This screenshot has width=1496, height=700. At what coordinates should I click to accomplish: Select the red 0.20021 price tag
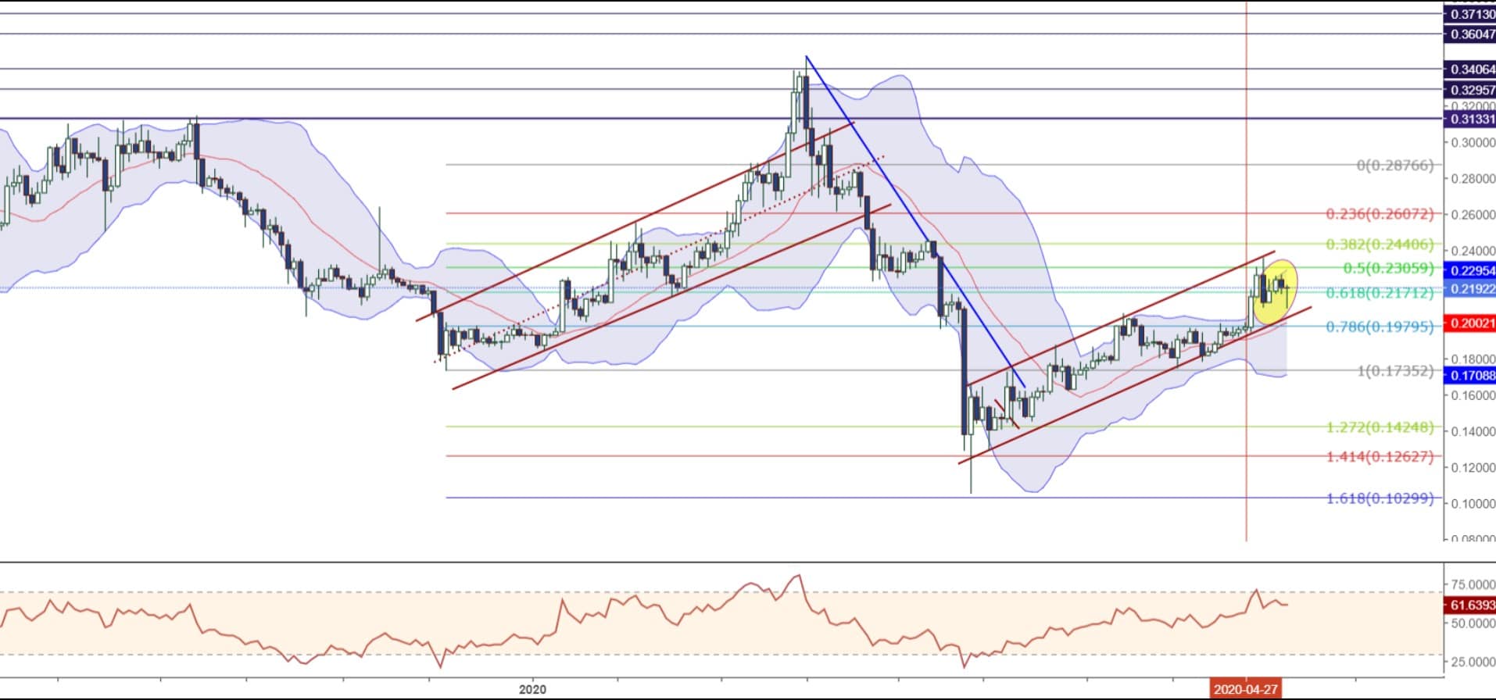pos(1470,323)
